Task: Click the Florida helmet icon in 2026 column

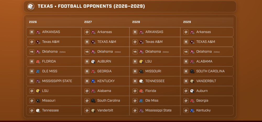Action: pyautogui.click(x=38, y=62)
